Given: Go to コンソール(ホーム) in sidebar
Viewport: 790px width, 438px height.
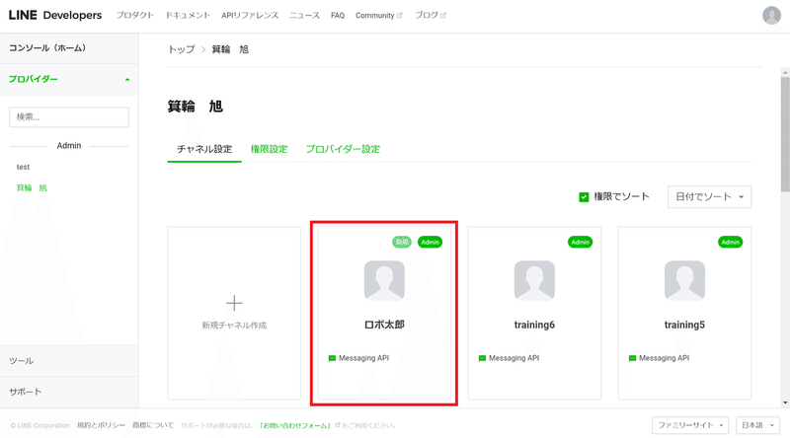Looking at the screenshot, I should pos(69,47).
